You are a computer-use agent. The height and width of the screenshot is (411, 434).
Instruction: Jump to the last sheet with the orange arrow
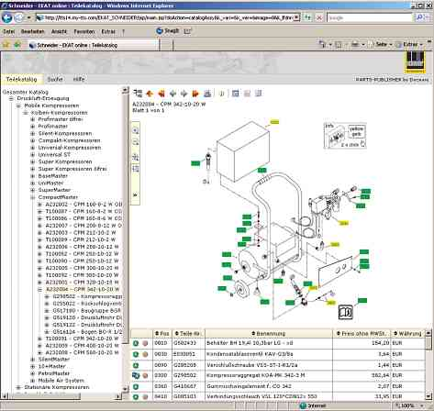[x=195, y=94]
